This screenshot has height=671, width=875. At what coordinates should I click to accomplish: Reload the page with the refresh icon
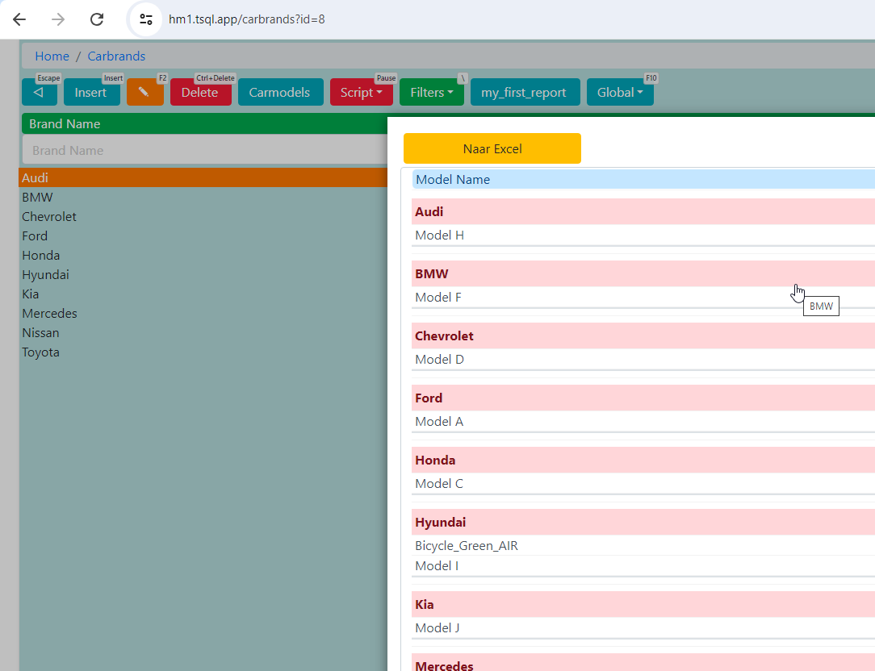[97, 19]
